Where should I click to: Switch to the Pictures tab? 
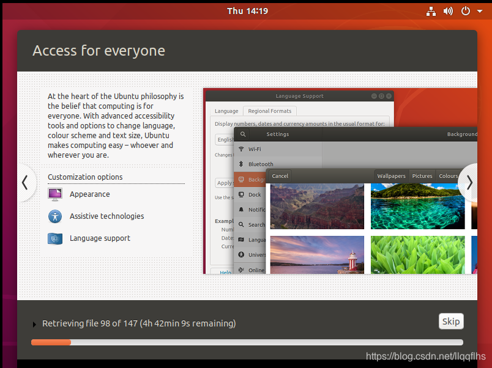[x=422, y=176]
